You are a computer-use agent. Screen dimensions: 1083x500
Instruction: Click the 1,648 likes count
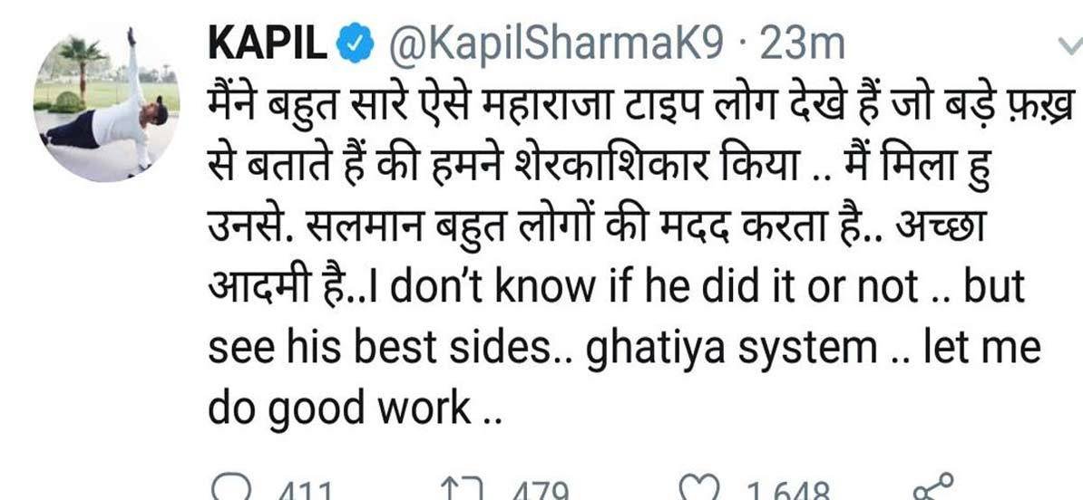[x=786, y=492]
